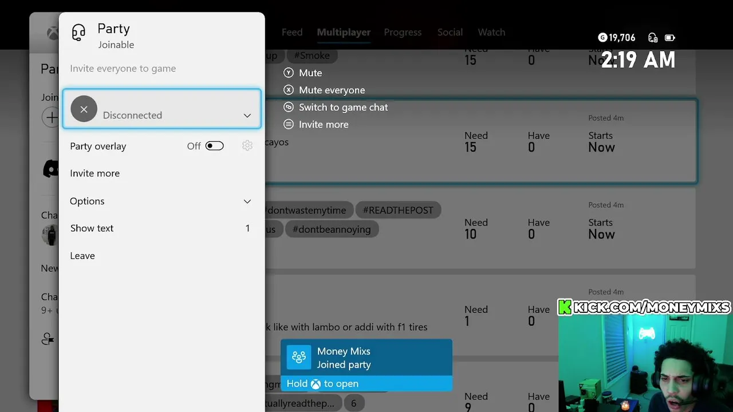Screen dimensions: 733x412
Task: Open the Feed tab
Action: pos(292,32)
